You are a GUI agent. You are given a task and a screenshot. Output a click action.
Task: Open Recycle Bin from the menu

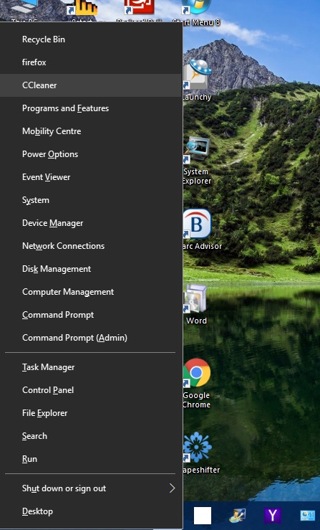(91, 39)
